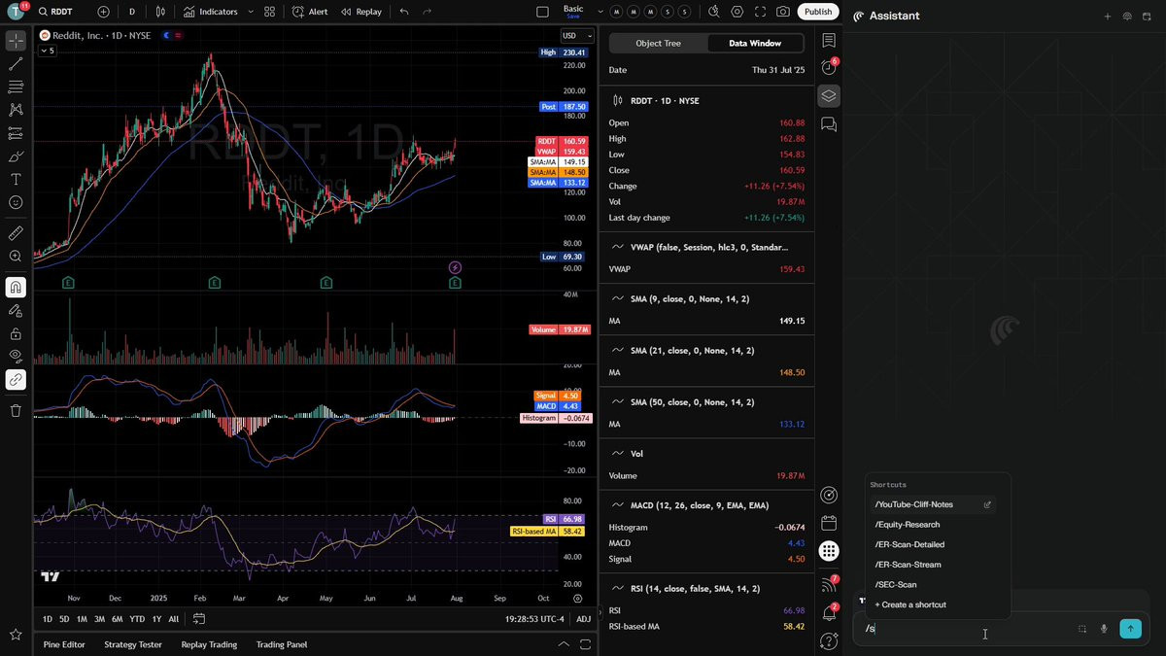
Task: Click the compare or add symbol plus icon
Action: [103, 12]
